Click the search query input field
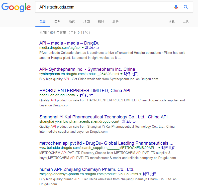This screenshot has height=191, width=198. [105, 7]
